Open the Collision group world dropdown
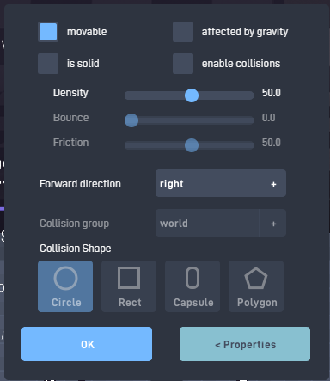This screenshot has width=330, height=381. point(207,223)
